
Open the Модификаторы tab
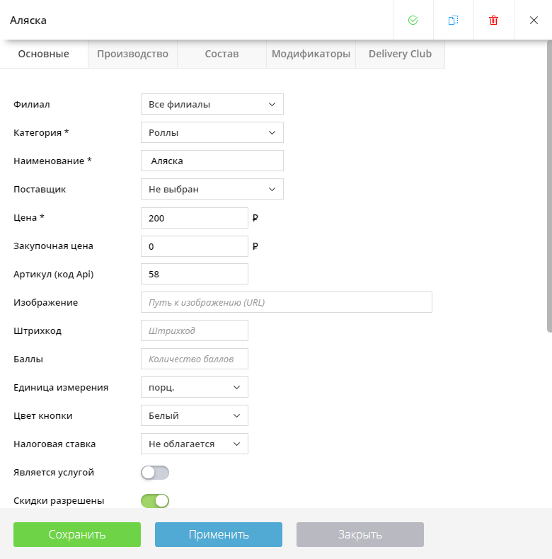click(311, 54)
